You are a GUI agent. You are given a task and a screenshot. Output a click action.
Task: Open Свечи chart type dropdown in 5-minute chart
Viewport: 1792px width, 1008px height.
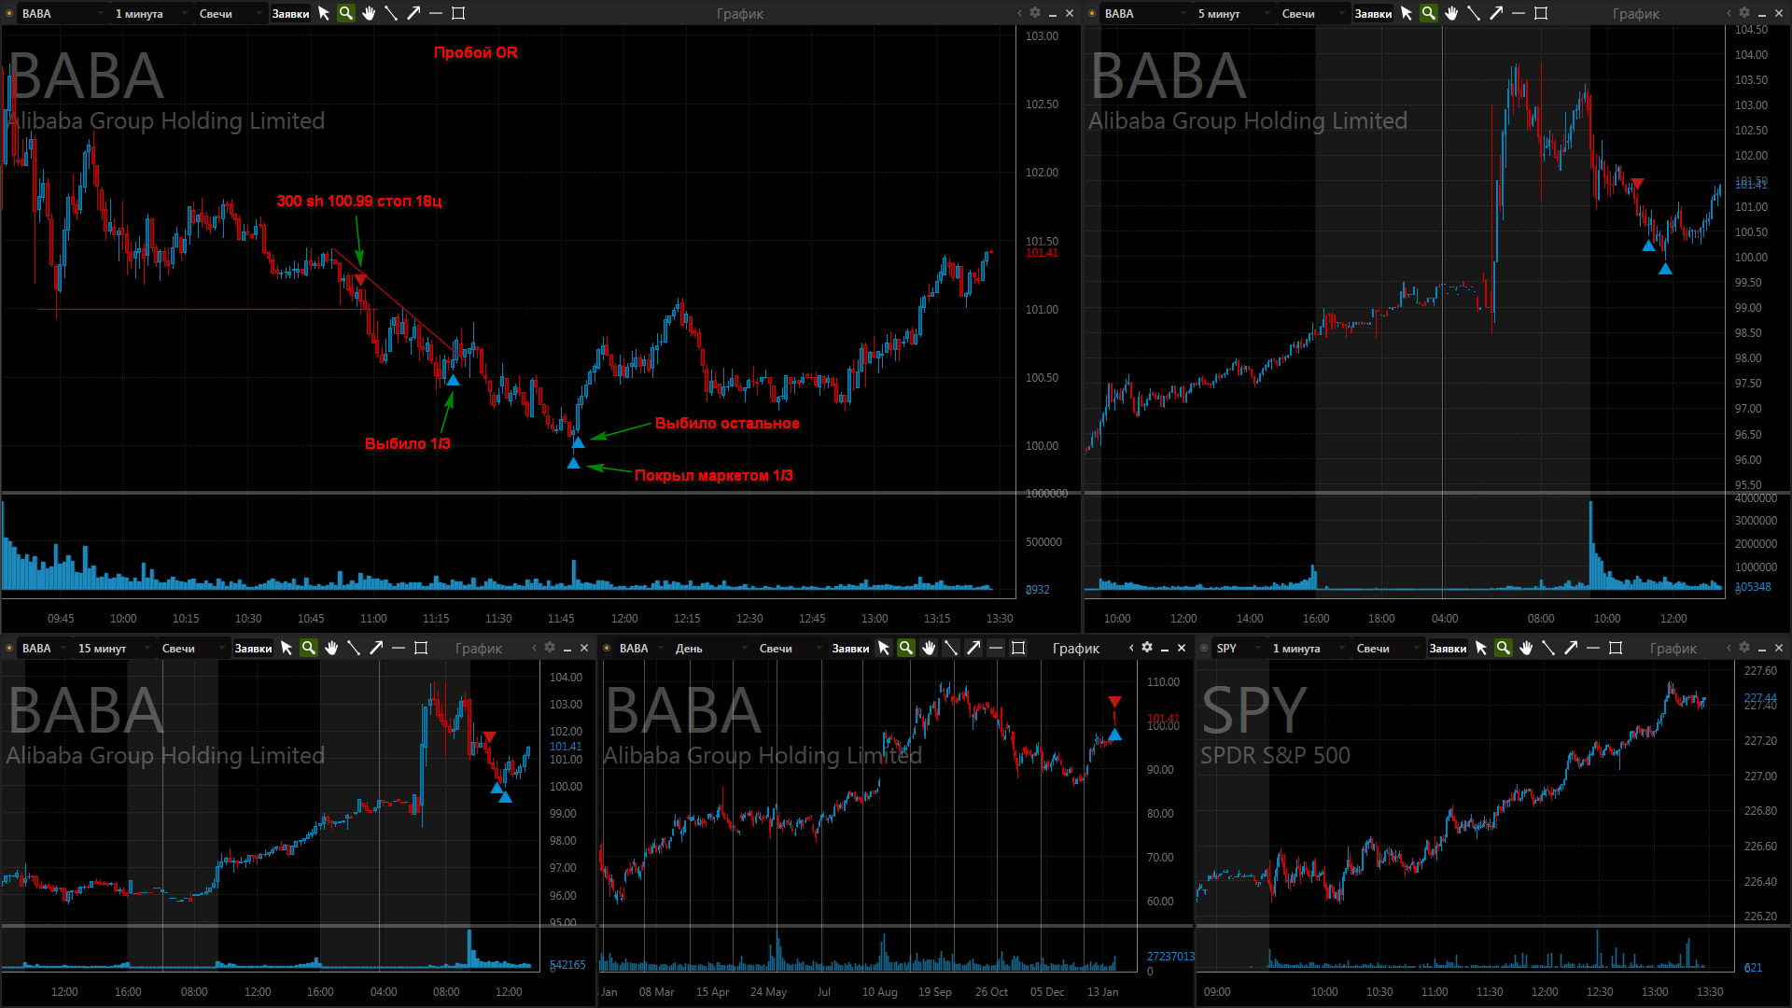click(x=1312, y=14)
